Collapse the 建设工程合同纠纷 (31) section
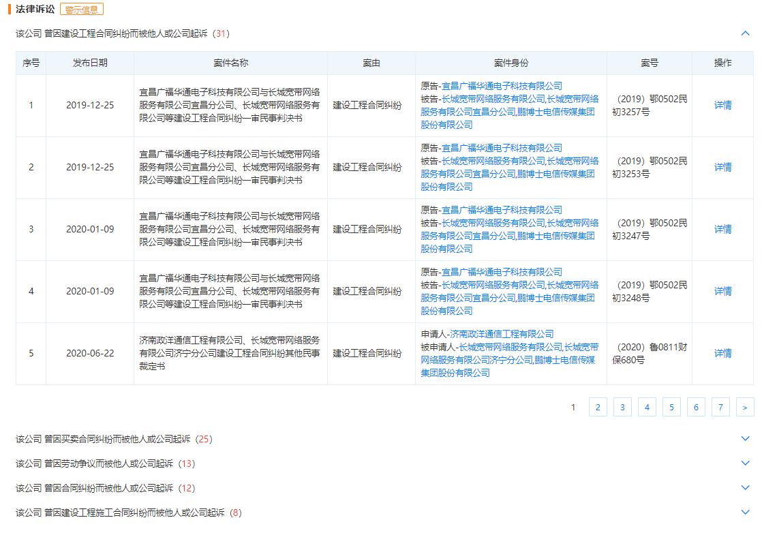 pos(745,33)
